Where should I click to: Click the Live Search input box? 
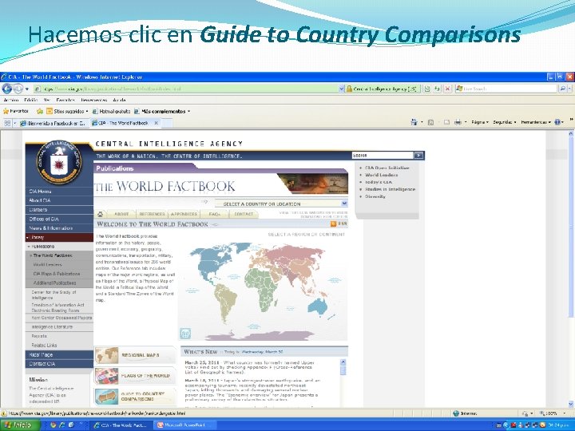pos(506,89)
